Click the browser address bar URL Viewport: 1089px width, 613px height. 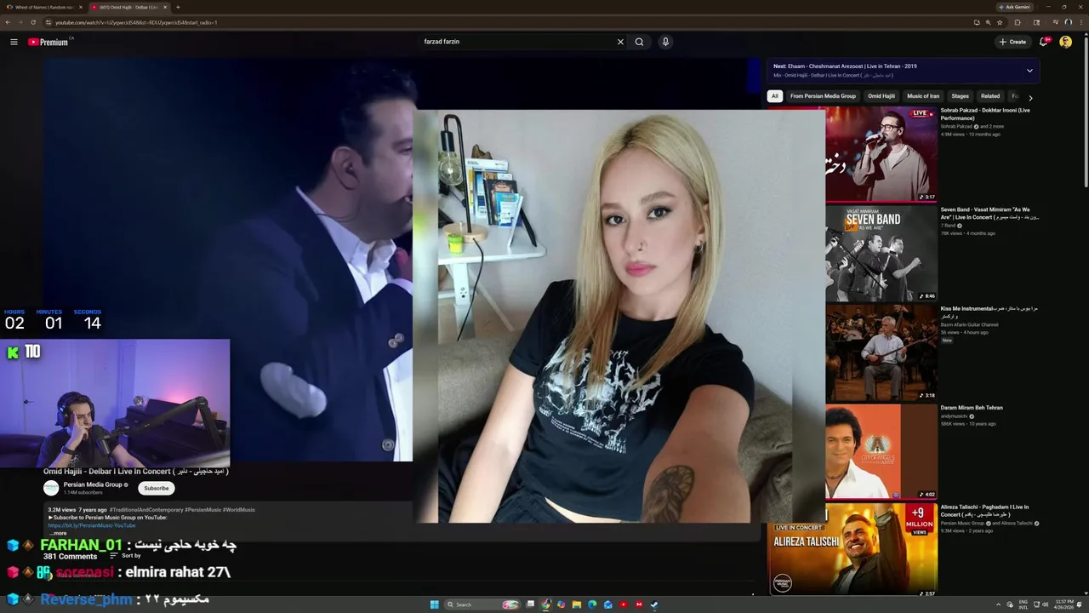coord(136,22)
